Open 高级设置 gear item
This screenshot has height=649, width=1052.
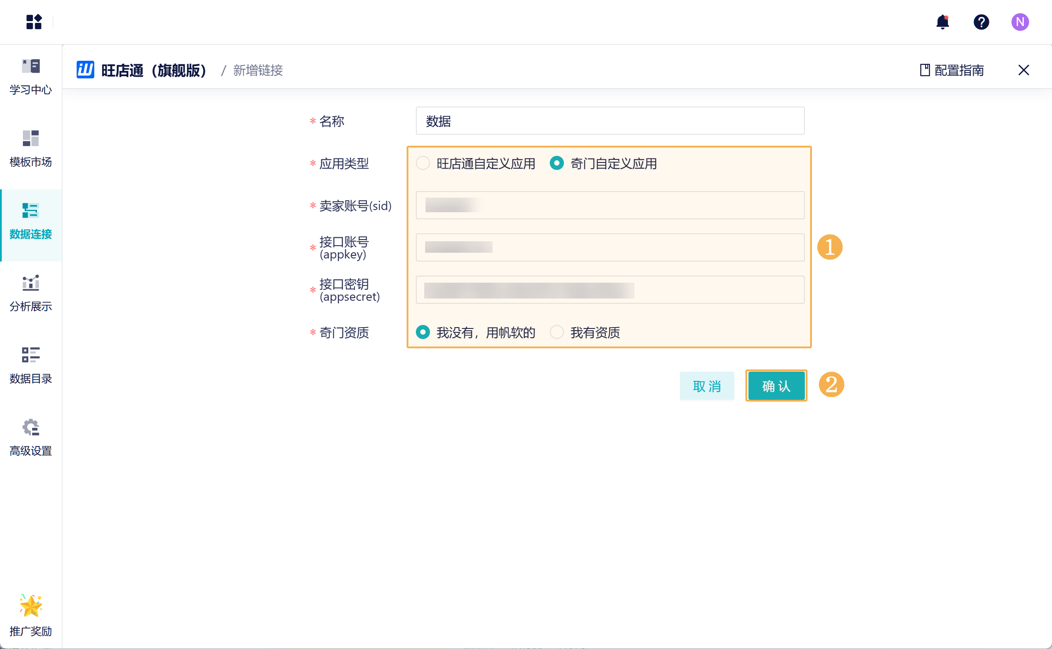point(31,438)
